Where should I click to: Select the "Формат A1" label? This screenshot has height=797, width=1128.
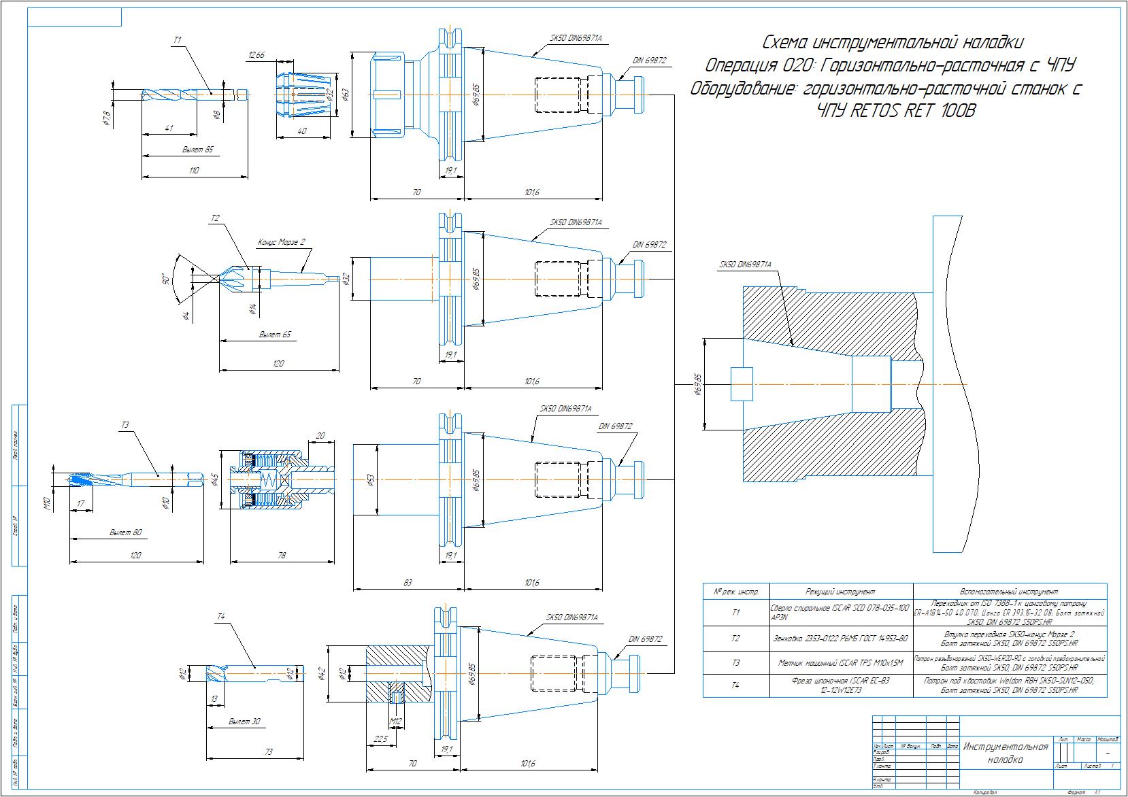[1082, 794]
